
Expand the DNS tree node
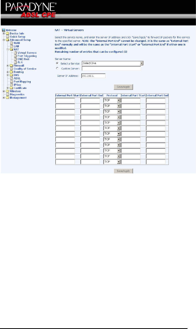[8, 75]
